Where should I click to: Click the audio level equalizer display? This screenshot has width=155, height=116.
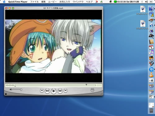point(99,85)
